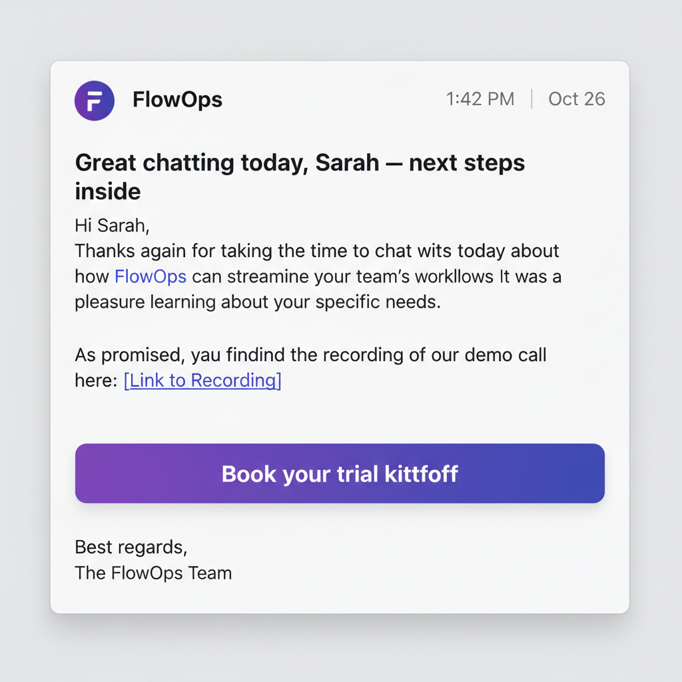Click the gradient trial booking banner
The height and width of the screenshot is (682, 682).
tap(340, 474)
